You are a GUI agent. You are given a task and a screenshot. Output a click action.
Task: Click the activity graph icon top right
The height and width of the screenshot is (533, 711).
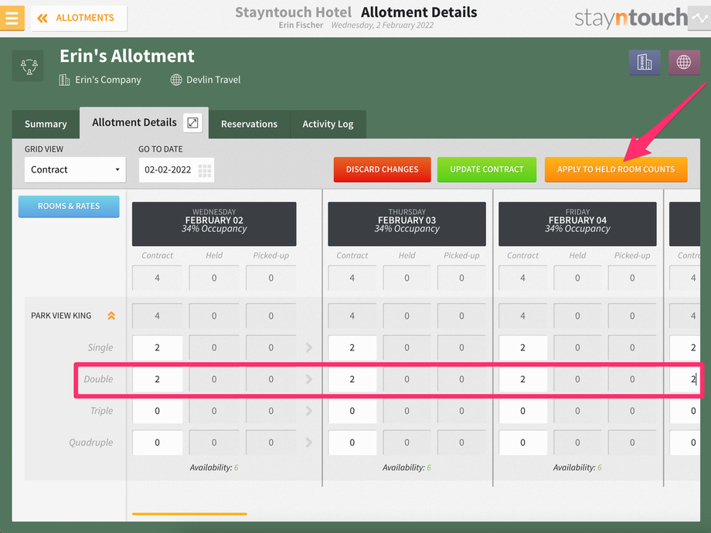[x=699, y=18]
